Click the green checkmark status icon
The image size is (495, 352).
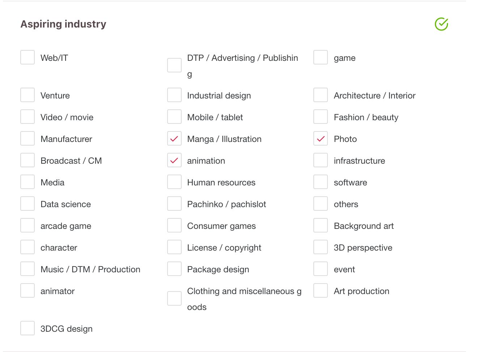coord(441,24)
